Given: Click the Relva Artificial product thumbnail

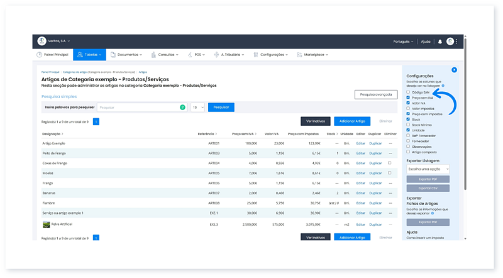Looking at the screenshot, I should pyautogui.click(x=46, y=224).
